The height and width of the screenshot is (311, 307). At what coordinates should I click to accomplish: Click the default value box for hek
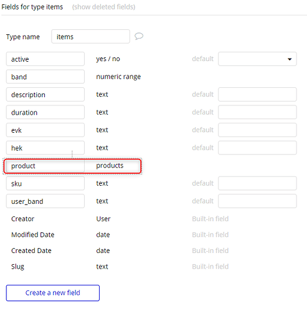(257, 148)
